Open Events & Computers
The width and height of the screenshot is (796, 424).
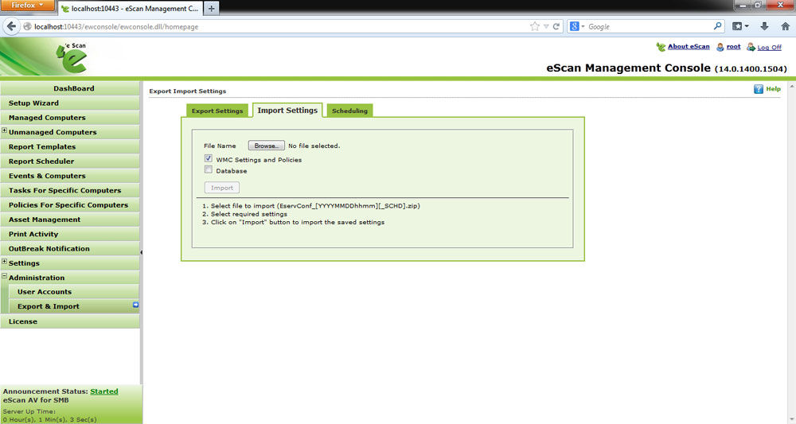click(70, 176)
